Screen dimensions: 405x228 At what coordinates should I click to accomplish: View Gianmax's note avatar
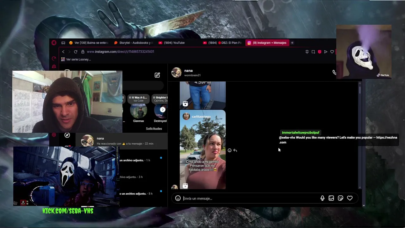(138, 111)
